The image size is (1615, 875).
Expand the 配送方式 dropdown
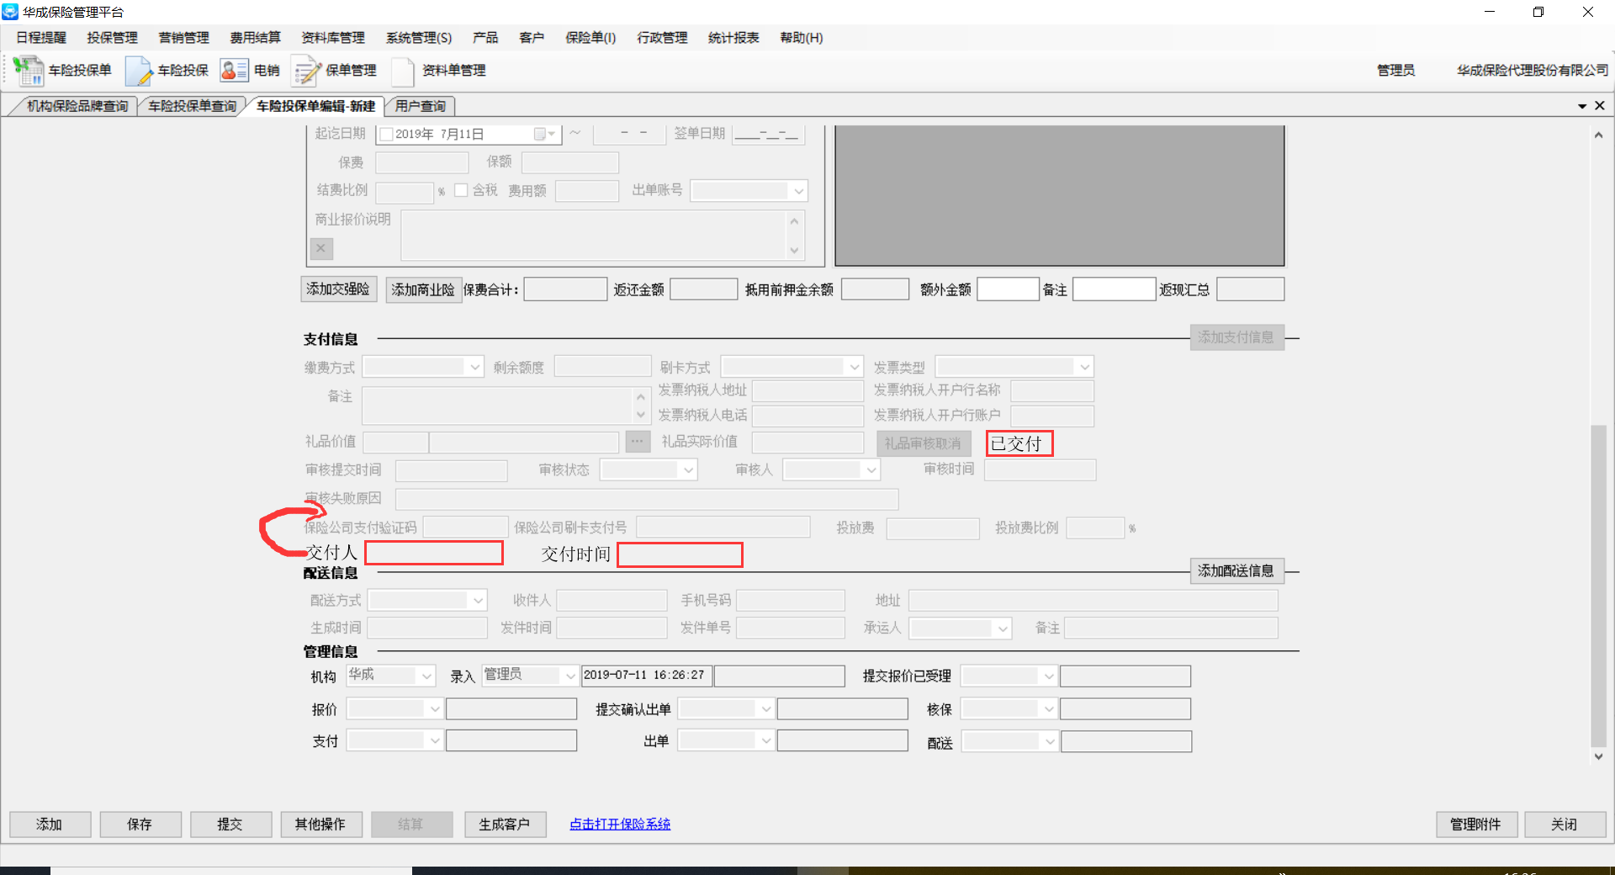(x=478, y=600)
